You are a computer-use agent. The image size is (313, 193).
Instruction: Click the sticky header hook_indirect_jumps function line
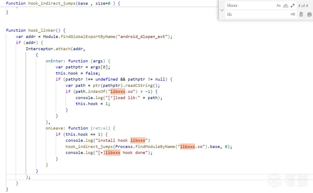coord(63,3)
